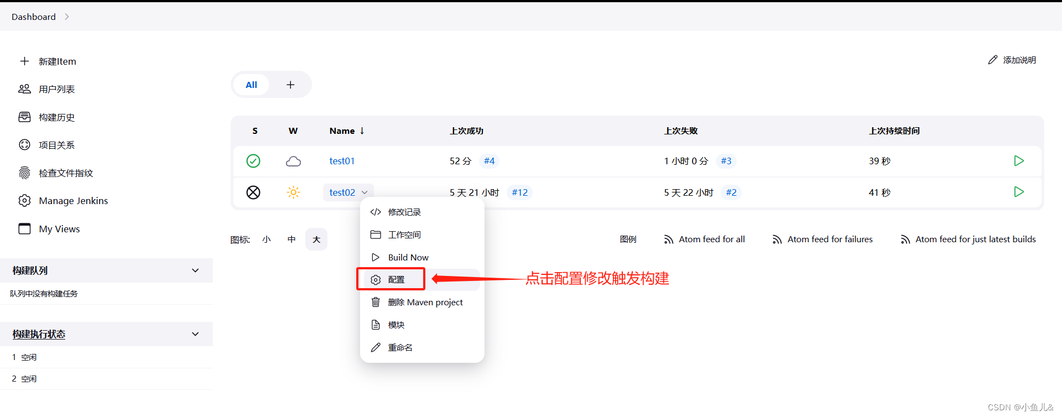Click the 项目关系 icon in the sidebar

(24, 144)
